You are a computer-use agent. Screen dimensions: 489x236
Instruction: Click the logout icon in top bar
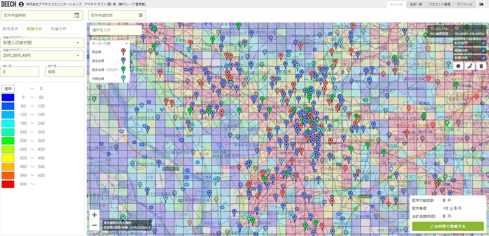click(481, 4)
